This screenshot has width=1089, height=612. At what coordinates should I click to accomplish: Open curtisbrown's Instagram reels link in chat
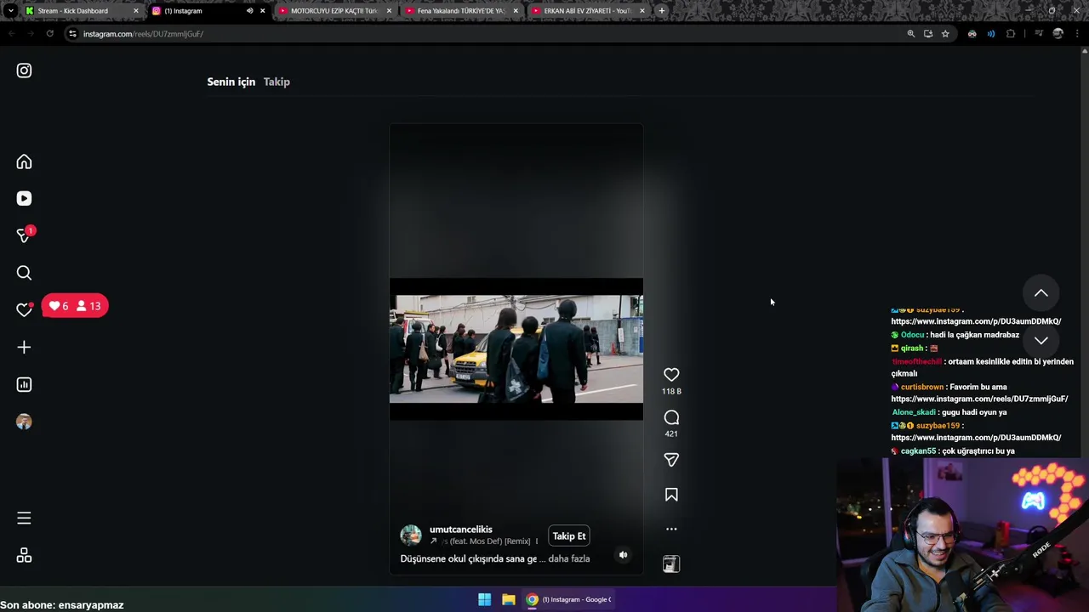coord(979,399)
